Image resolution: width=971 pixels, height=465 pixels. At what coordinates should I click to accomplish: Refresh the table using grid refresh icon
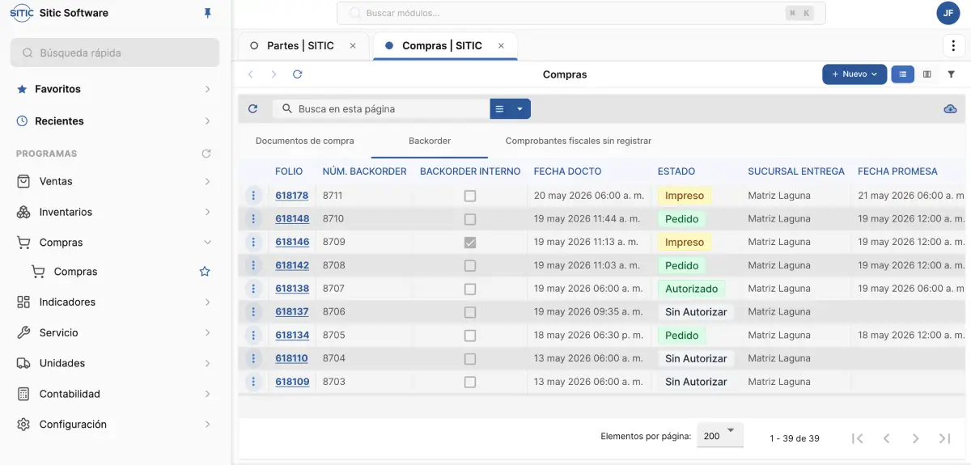[x=252, y=108]
